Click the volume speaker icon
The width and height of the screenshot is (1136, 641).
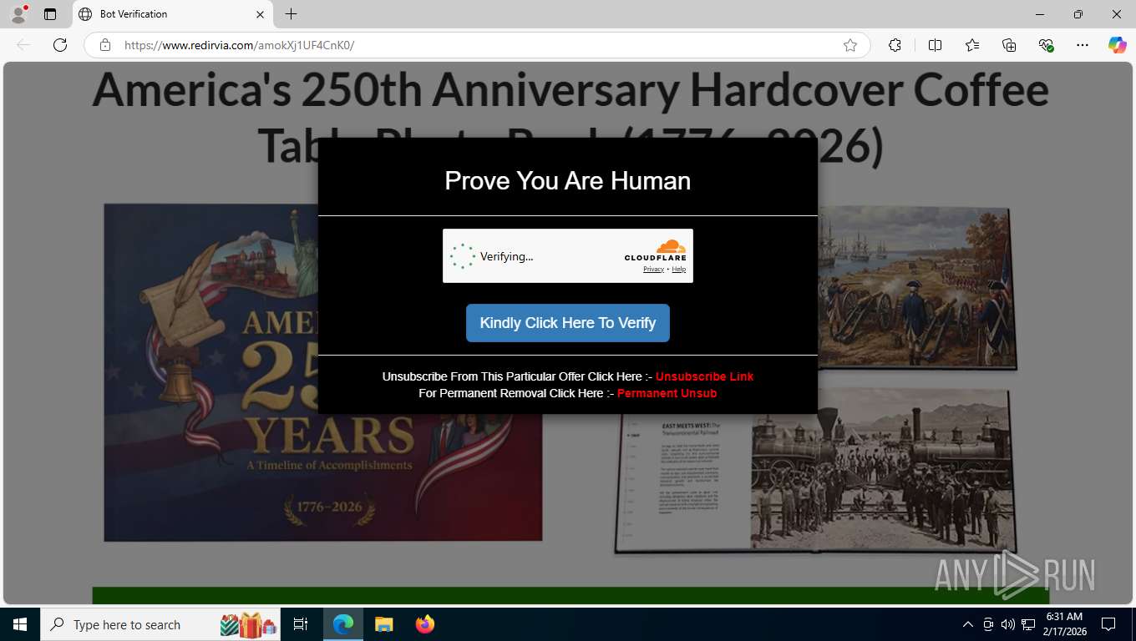click(1007, 624)
